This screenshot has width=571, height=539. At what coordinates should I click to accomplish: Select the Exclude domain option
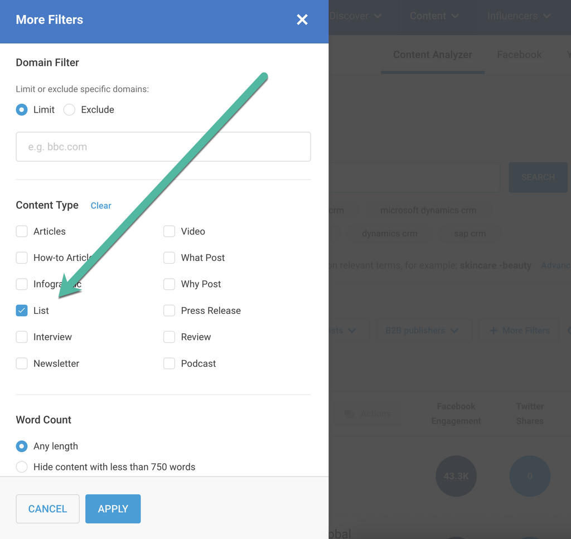[x=69, y=110]
